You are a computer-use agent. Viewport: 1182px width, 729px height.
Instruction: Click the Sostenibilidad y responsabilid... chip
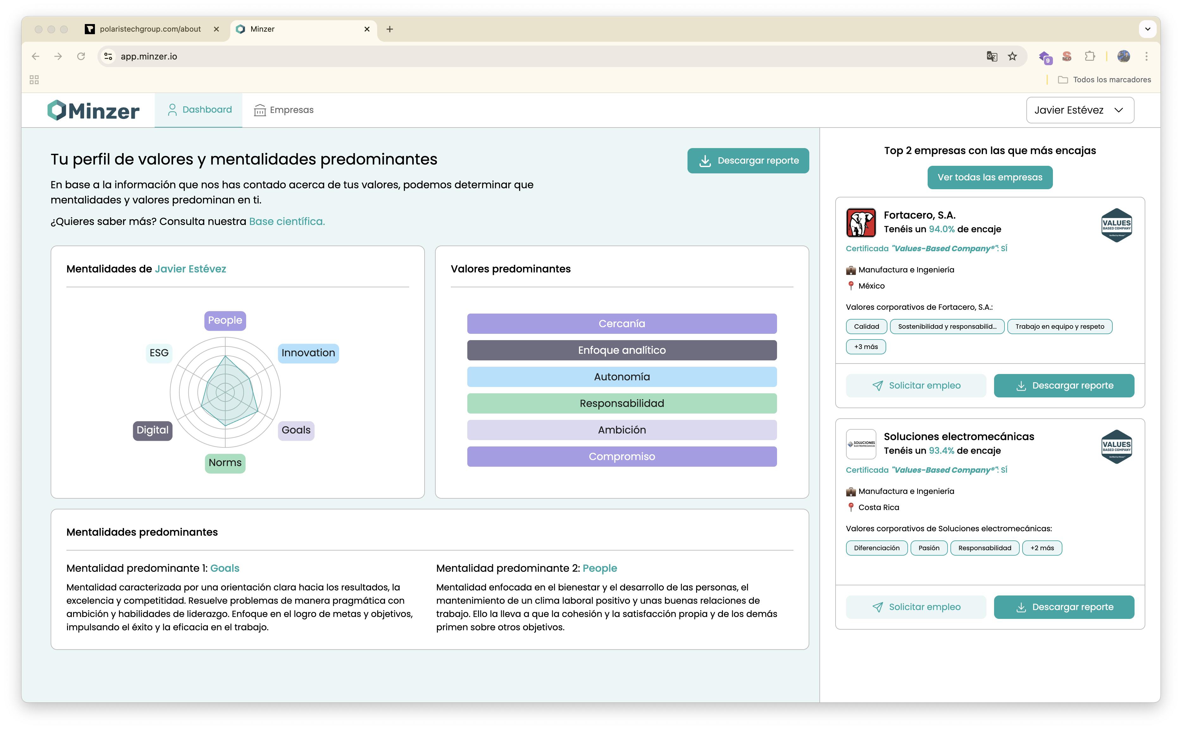947,327
